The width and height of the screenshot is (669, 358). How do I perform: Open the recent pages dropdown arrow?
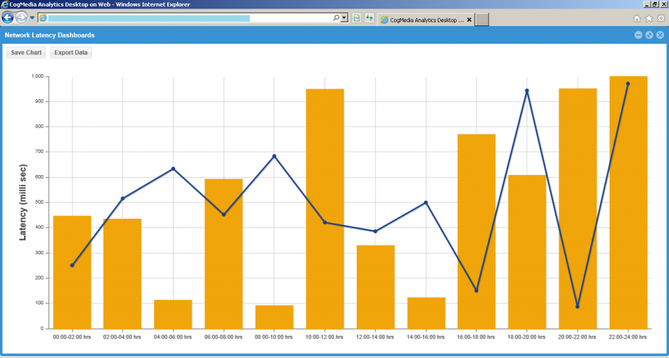click(32, 18)
